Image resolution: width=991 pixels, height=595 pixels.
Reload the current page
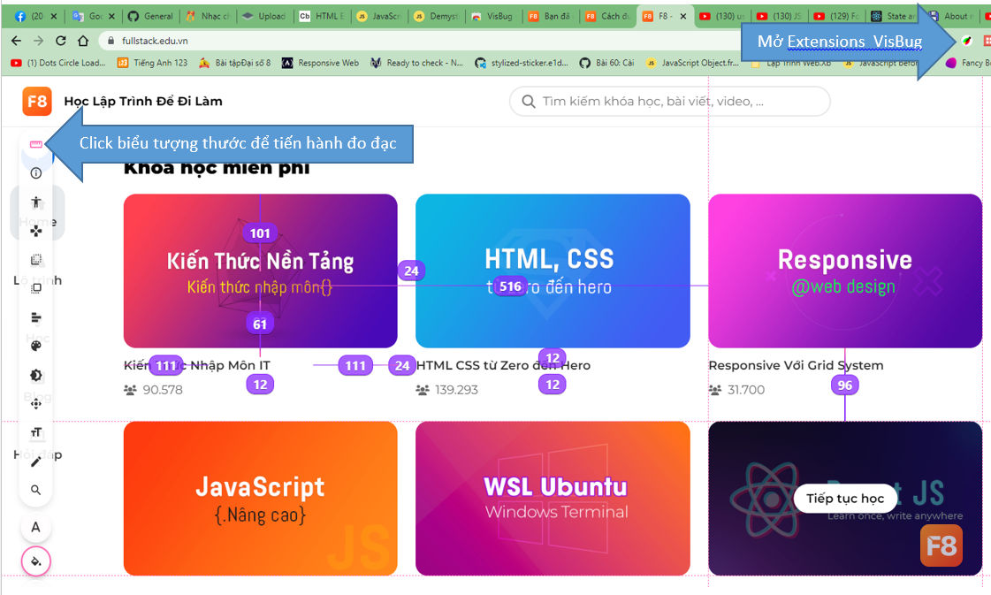pos(61,41)
